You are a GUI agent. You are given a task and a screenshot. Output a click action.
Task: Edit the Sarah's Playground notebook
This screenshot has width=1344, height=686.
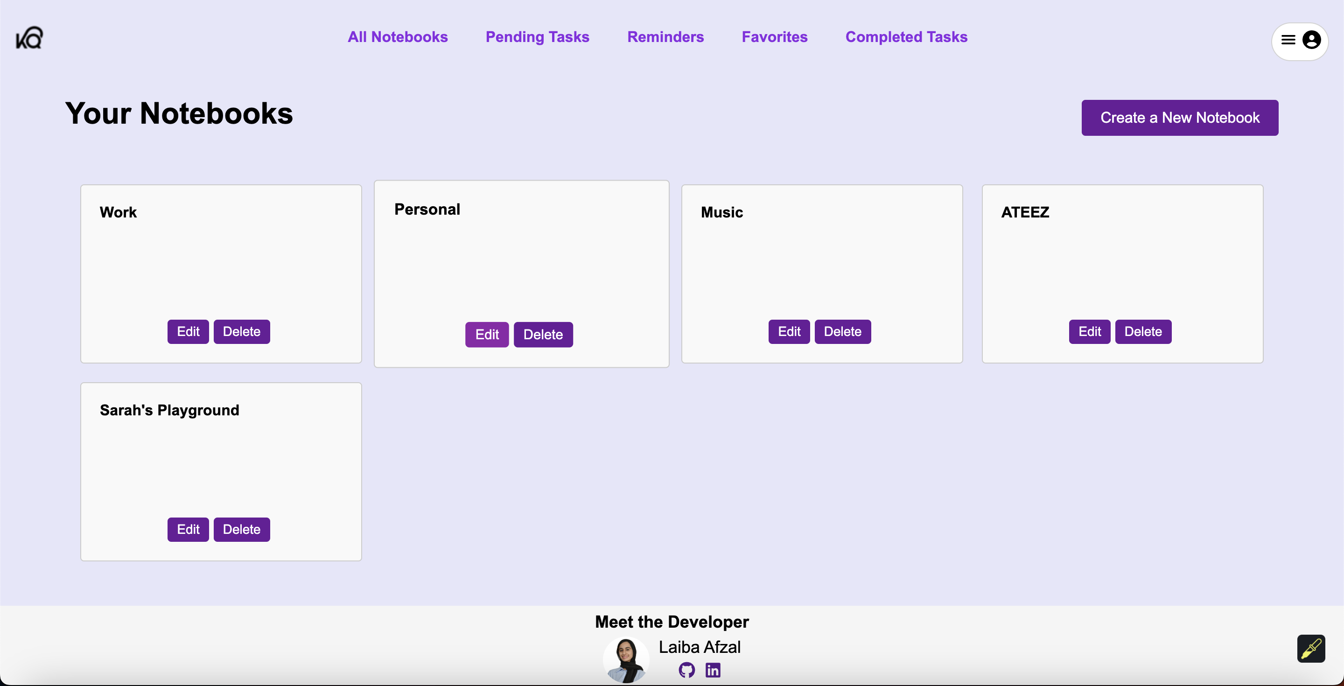188,530
